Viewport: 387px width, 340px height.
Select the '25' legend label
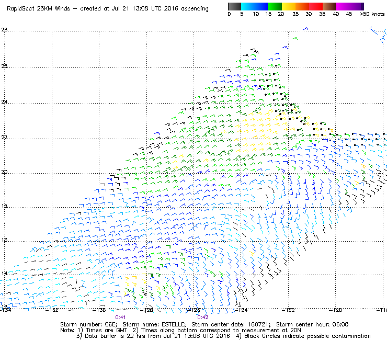(295, 14)
